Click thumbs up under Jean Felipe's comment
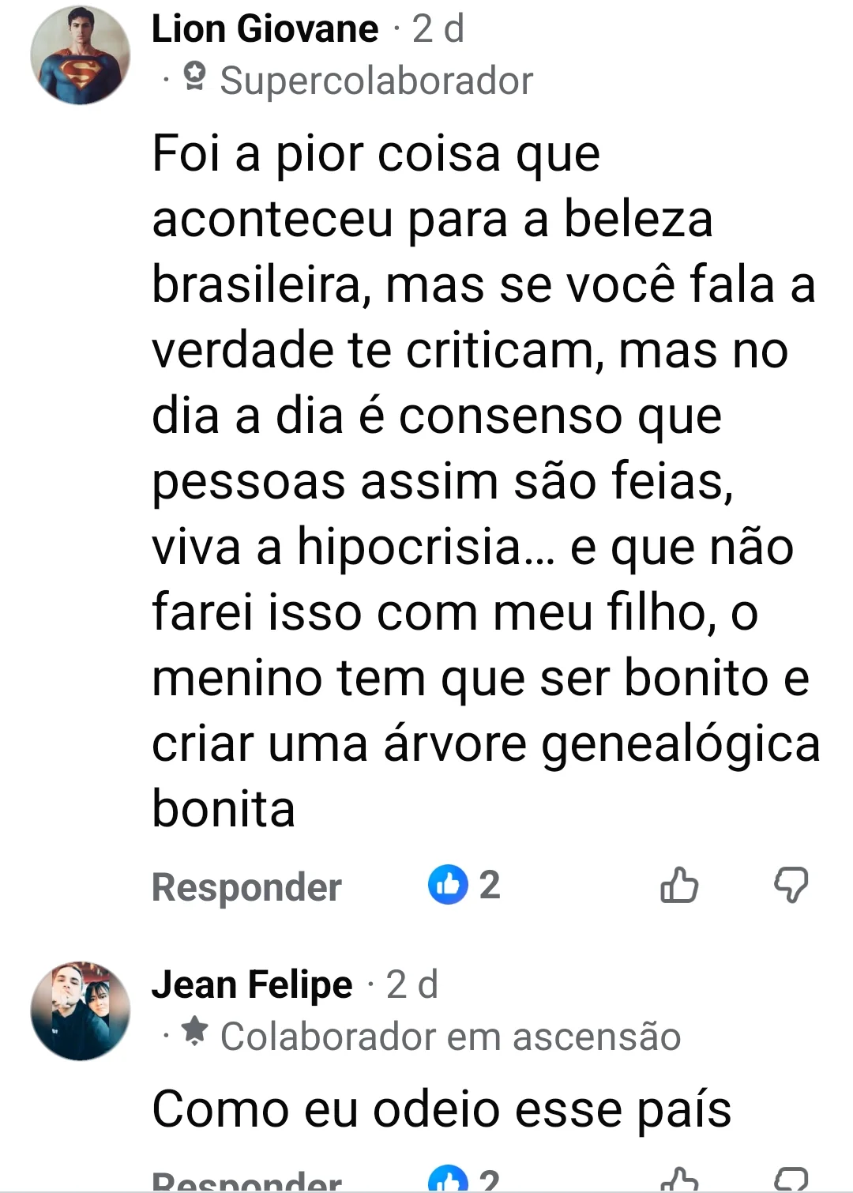 click(x=678, y=1180)
